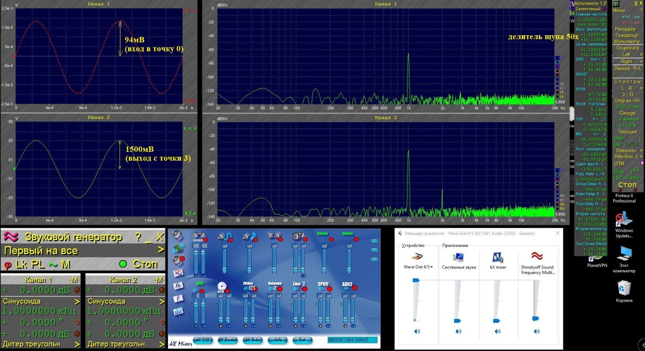Open the Wave Out 4/5 device dropdown
Viewport: 645px width, 351px height.
(418, 267)
